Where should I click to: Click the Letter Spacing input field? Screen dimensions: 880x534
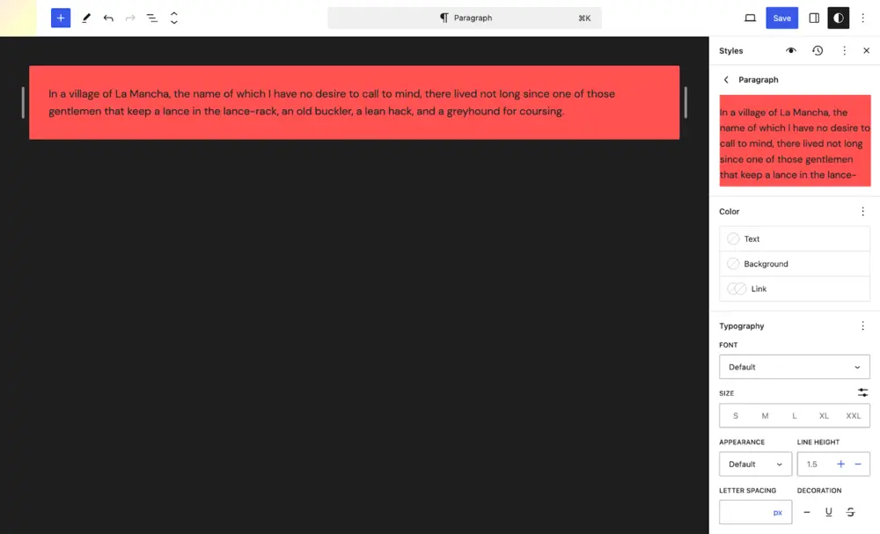click(x=744, y=512)
